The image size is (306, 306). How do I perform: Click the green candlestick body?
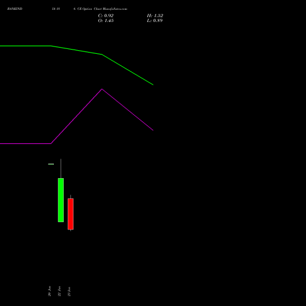click(x=61, y=200)
